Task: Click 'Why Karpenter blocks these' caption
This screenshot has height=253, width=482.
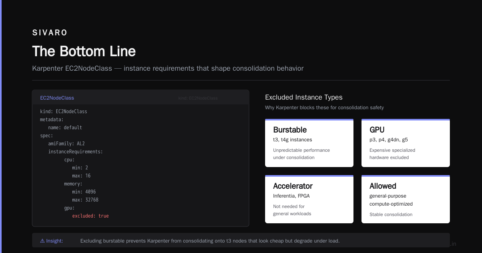Action: [x=325, y=108]
